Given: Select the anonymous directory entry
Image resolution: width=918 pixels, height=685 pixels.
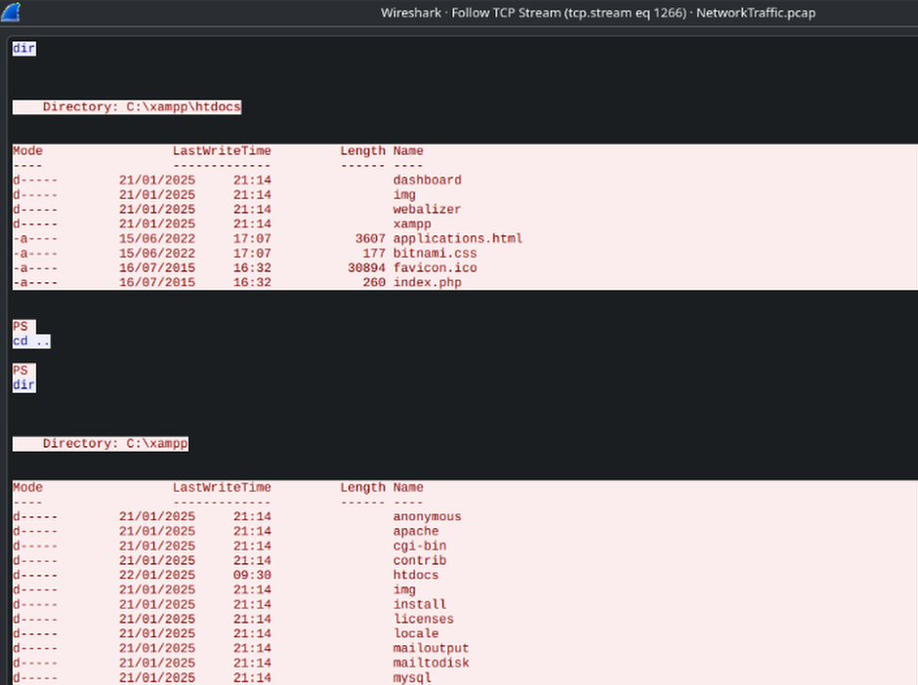Looking at the screenshot, I should tap(427, 517).
